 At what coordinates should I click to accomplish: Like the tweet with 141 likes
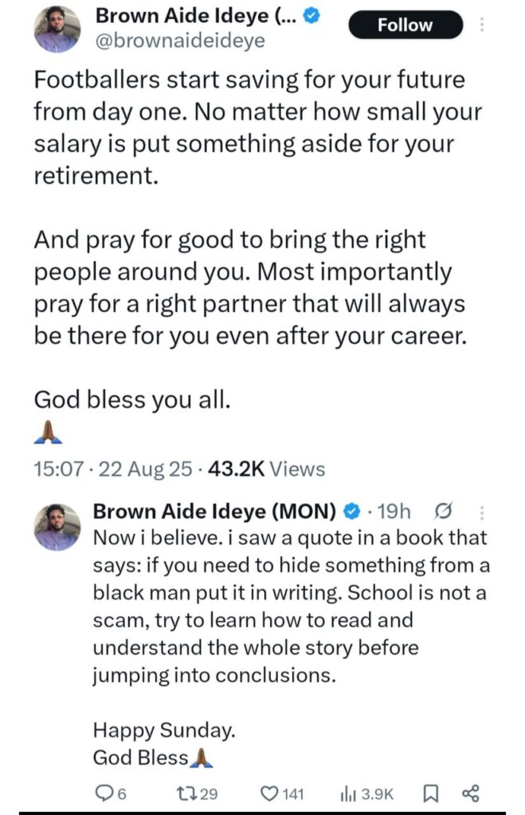click(x=281, y=794)
